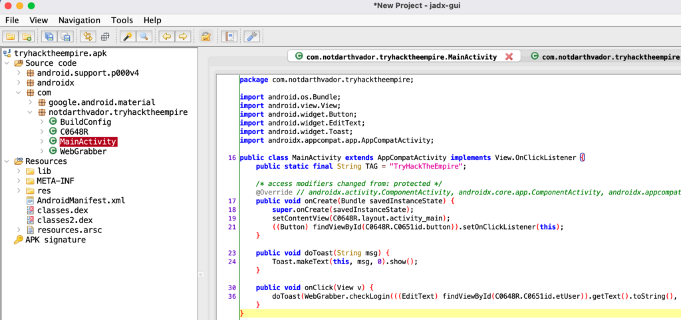Screen dimensions: 681x320
Task: Open AndroidManifest.xml
Action: (80, 200)
